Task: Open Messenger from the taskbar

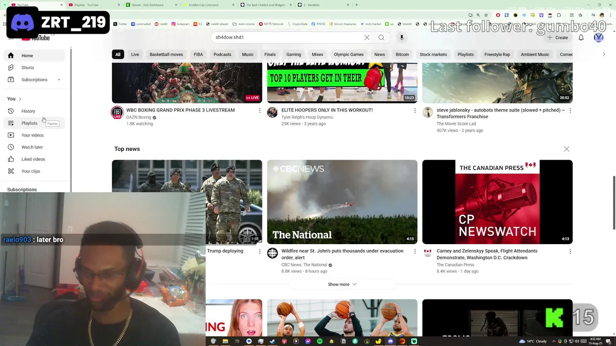Action: pos(308,341)
